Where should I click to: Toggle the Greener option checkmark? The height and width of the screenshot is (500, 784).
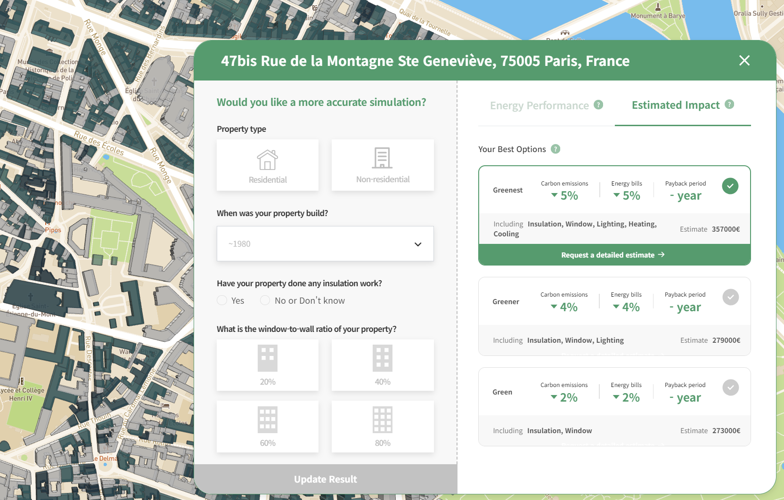click(731, 297)
